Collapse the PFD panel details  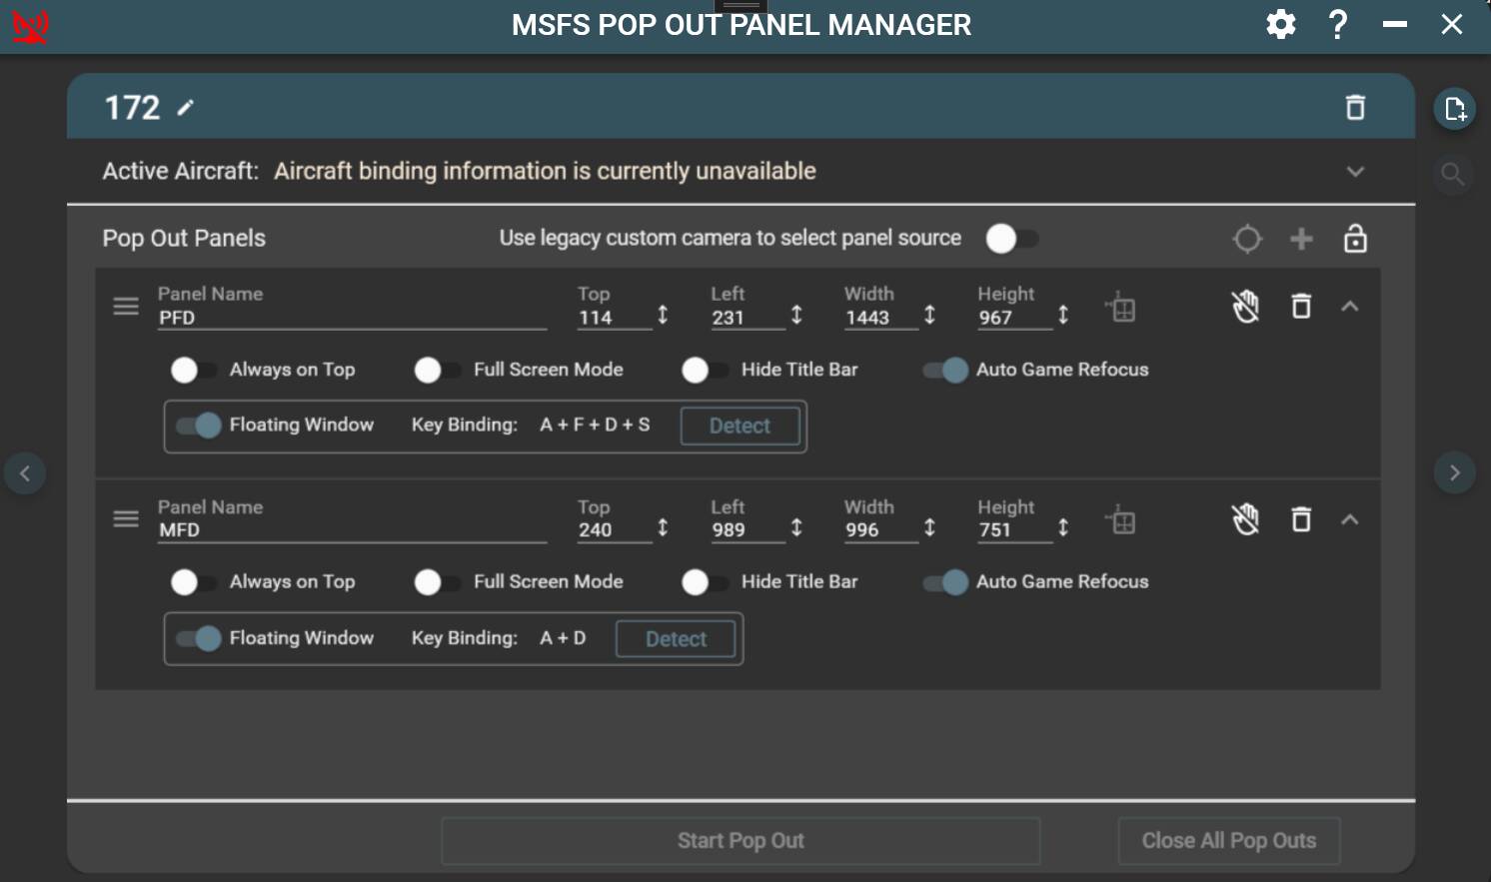(x=1351, y=306)
